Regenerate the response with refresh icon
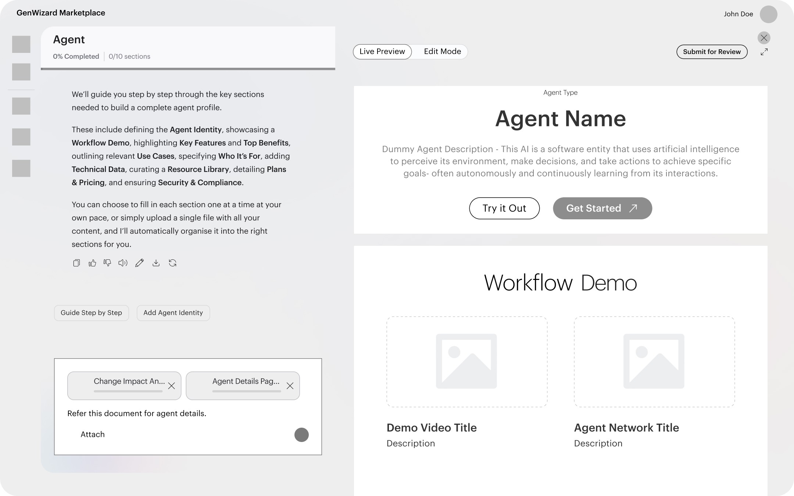 (x=172, y=263)
